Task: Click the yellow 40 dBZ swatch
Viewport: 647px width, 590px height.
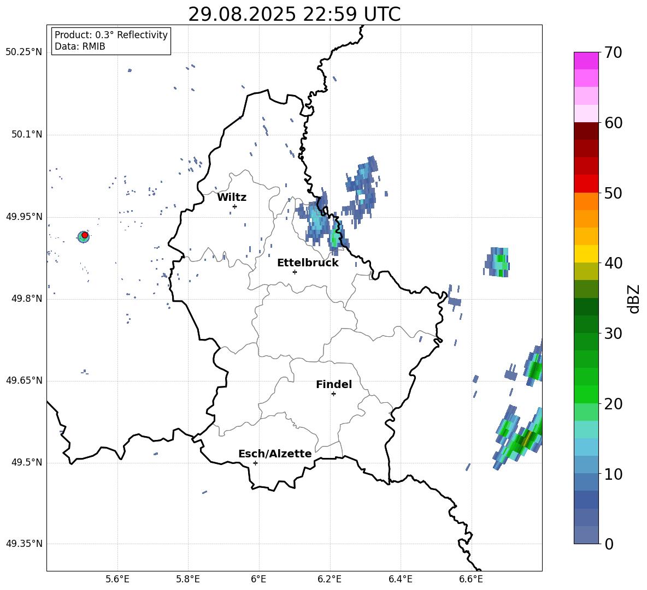Action: (x=586, y=254)
